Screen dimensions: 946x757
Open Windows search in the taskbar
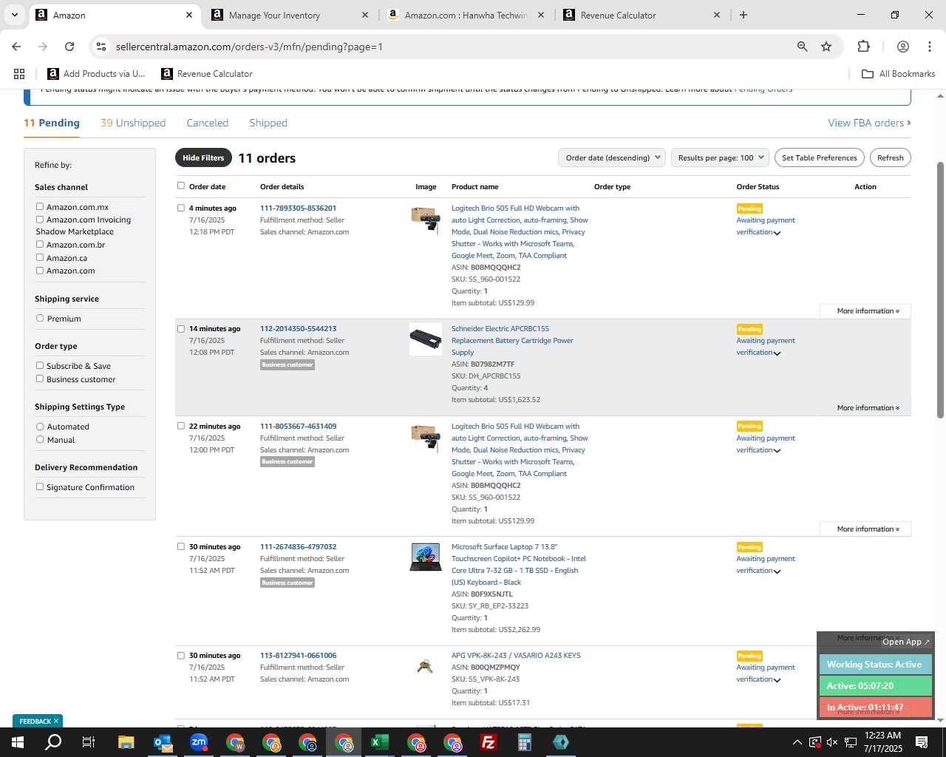pyautogui.click(x=53, y=742)
